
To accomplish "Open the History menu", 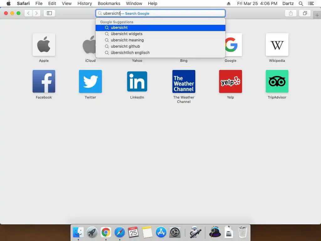I will 85,3.
